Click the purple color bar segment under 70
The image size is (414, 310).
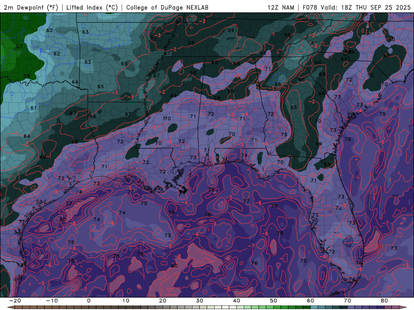[x=351, y=307]
